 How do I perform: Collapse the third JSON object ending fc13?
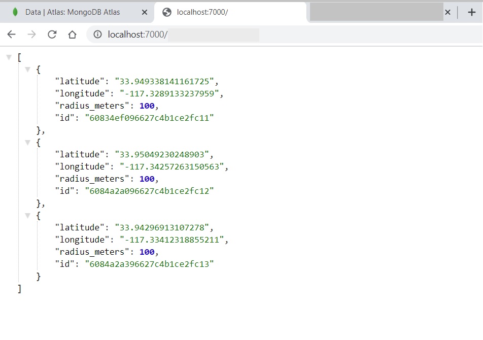coord(27,215)
